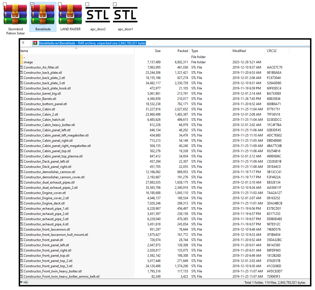This screenshot has height=290, width=315.
Task: Select file name Constructor_dual_exhaust_pipes_2.stl
Action: [x=51, y=188]
